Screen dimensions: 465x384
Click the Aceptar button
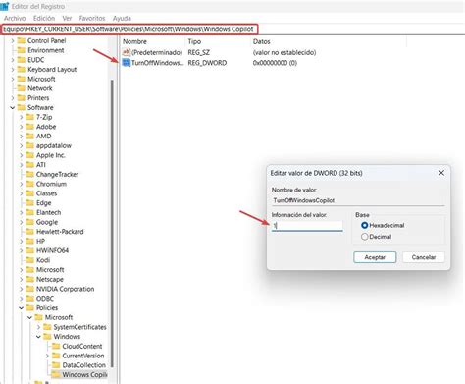click(x=375, y=257)
